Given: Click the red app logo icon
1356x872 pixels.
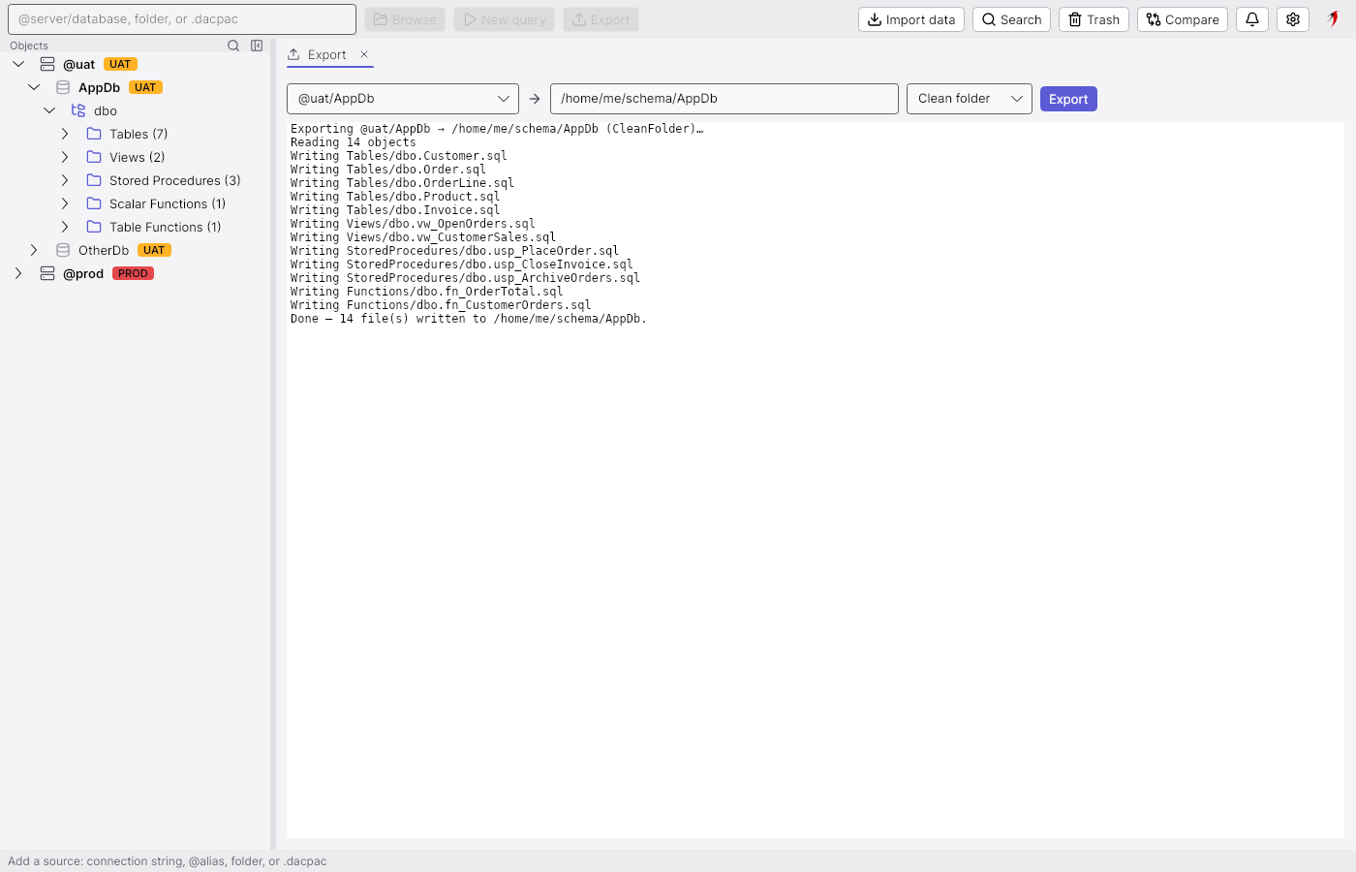Looking at the screenshot, I should (1334, 18).
